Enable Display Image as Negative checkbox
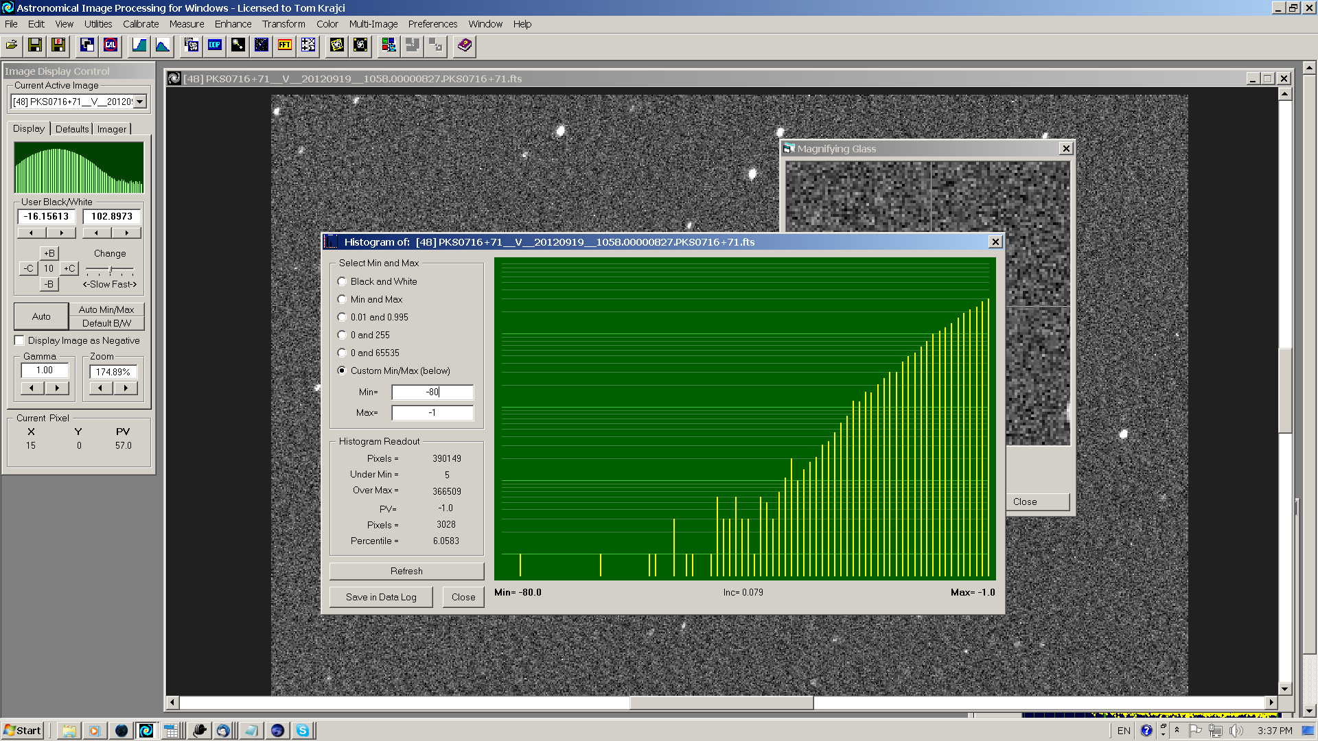1318x741 pixels. tap(20, 341)
